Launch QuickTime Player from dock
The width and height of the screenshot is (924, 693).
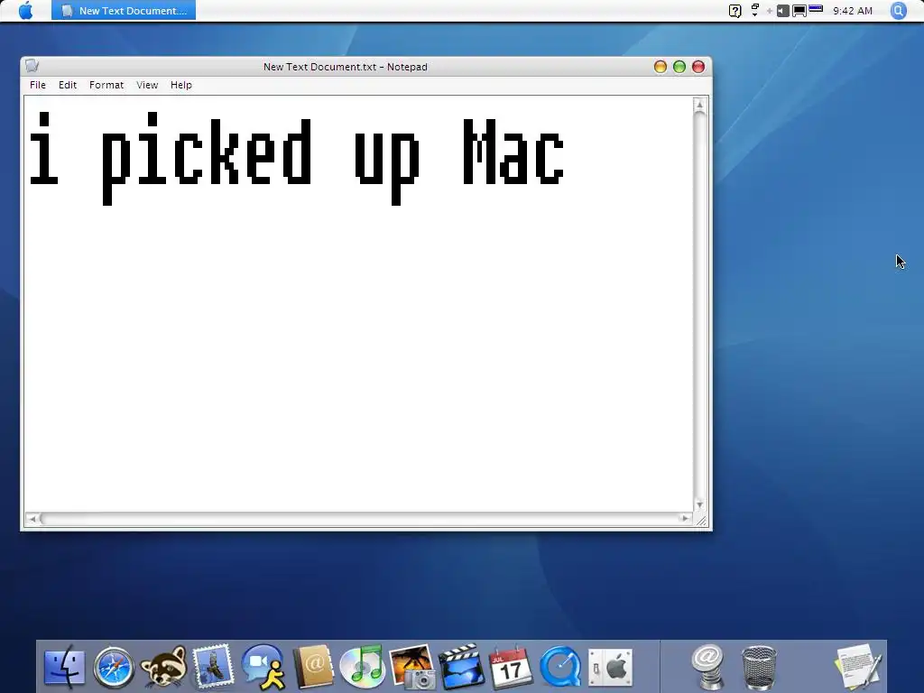click(560, 667)
